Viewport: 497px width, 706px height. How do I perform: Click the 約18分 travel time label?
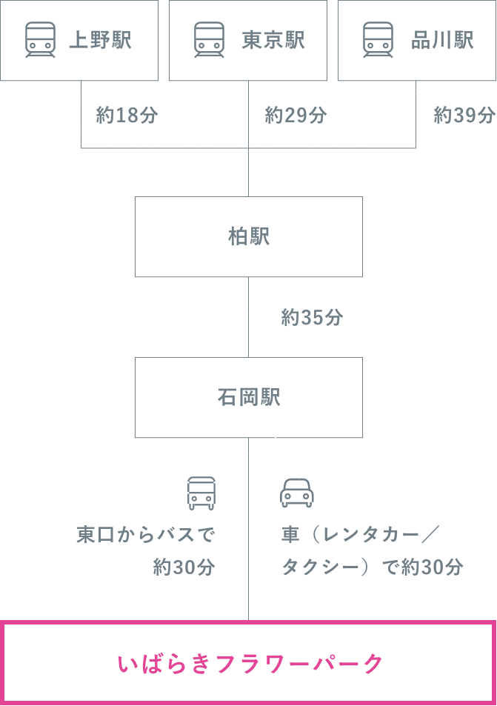click(127, 116)
